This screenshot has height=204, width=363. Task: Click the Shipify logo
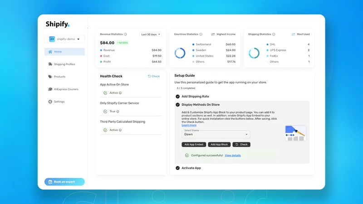point(58,24)
